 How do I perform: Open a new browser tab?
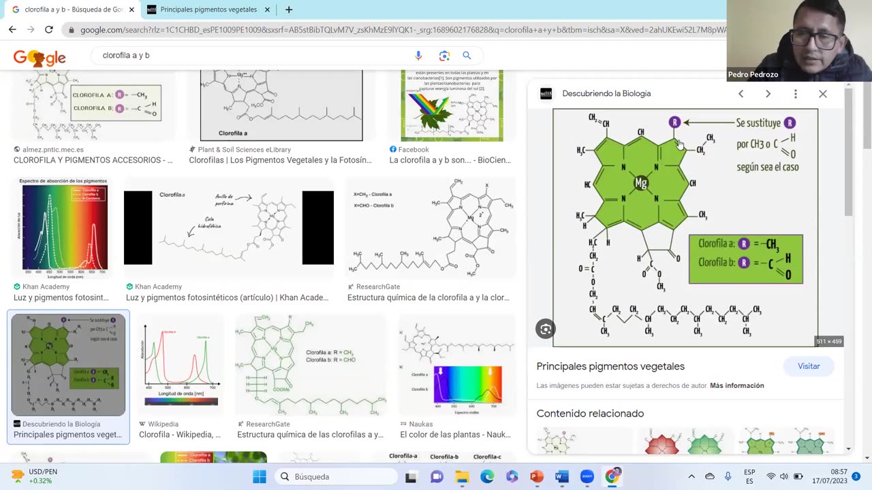[289, 10]
